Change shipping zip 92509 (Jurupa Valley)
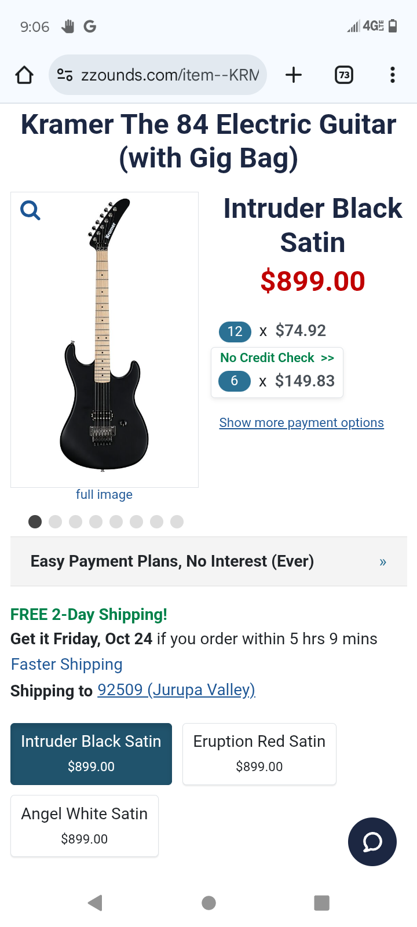 click(176, 690)
